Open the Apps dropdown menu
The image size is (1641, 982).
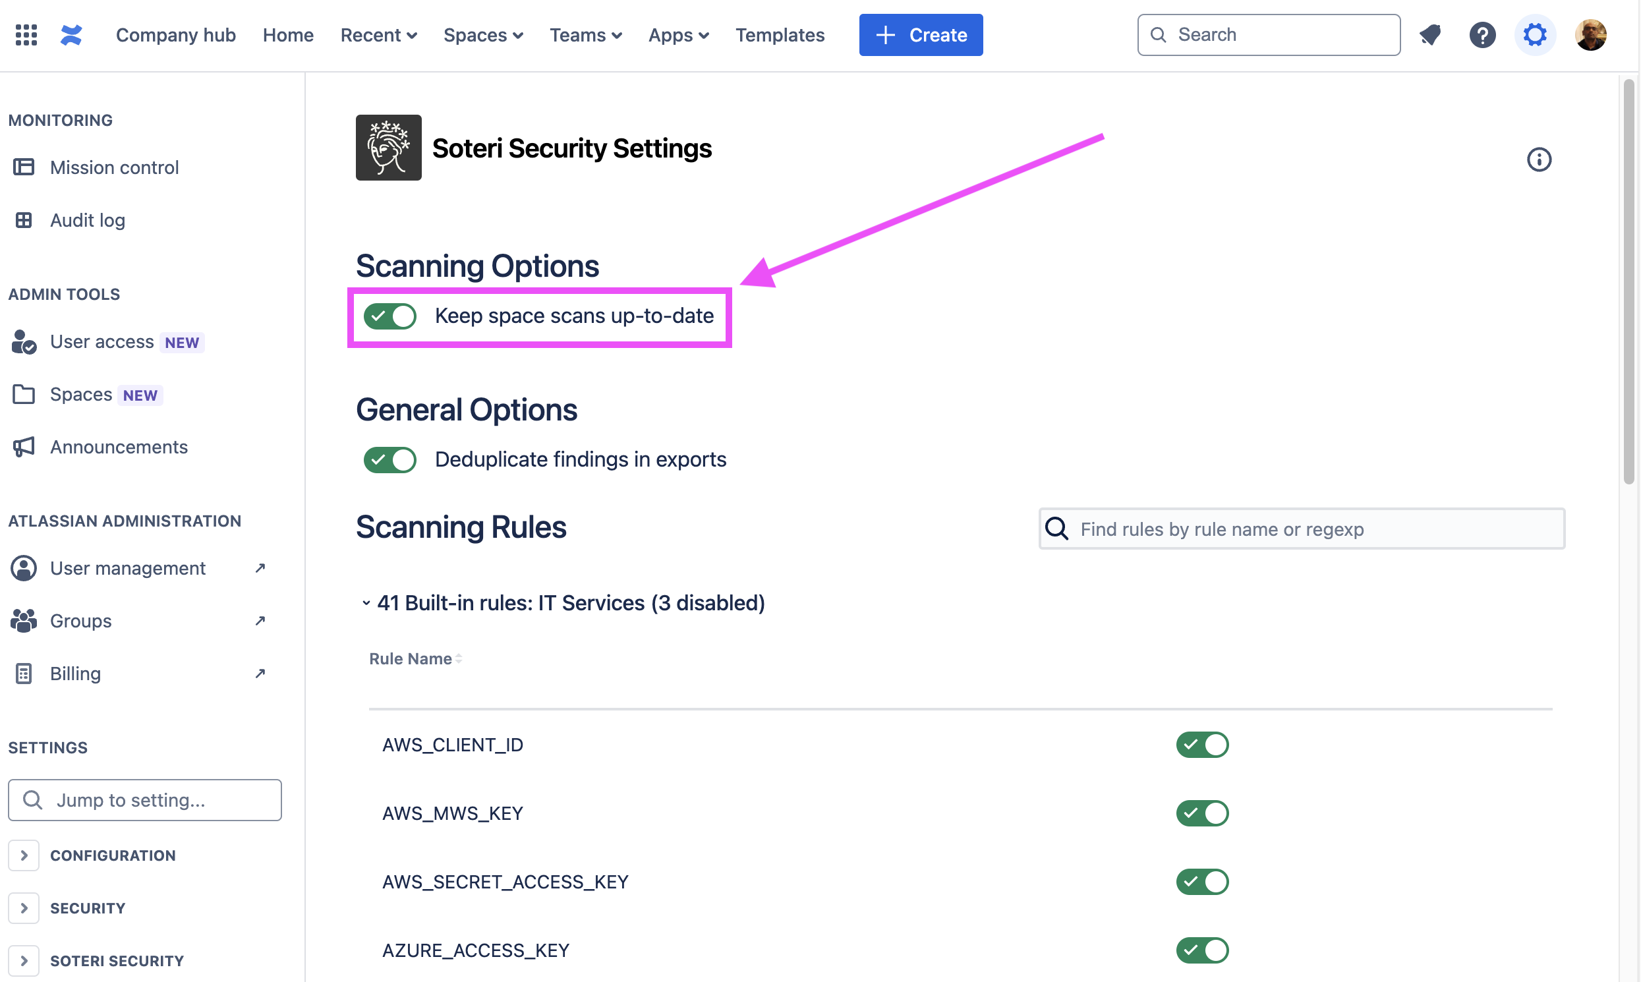[678, 35]
